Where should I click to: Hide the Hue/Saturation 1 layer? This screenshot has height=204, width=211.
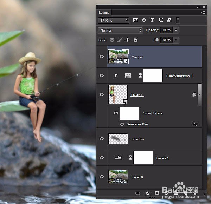point(102,75)
